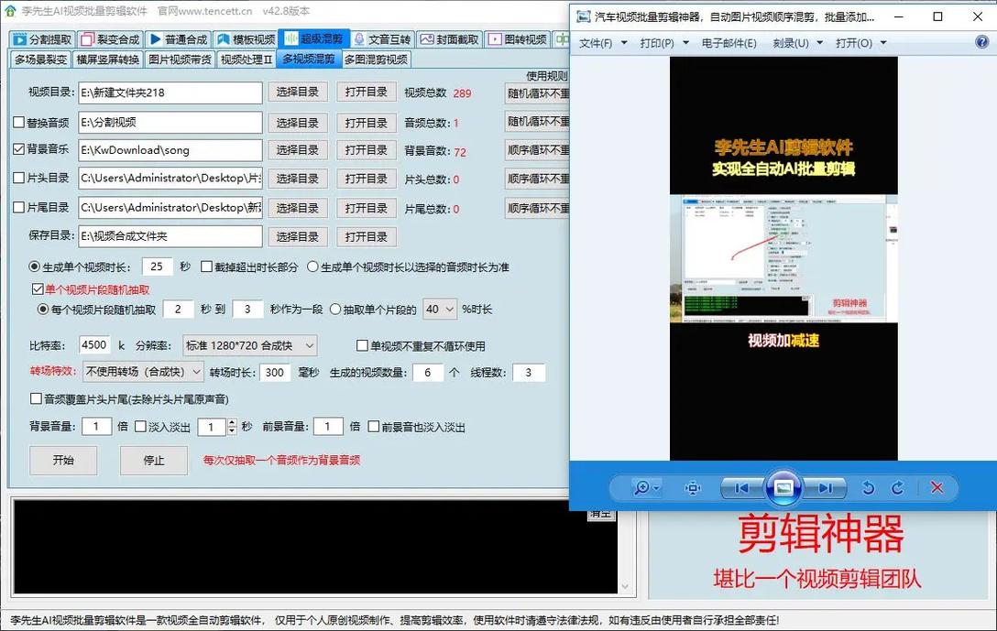Click 电子邮件(E) menu item
Screen dimensions: 997x631
(x=729, y=43)
